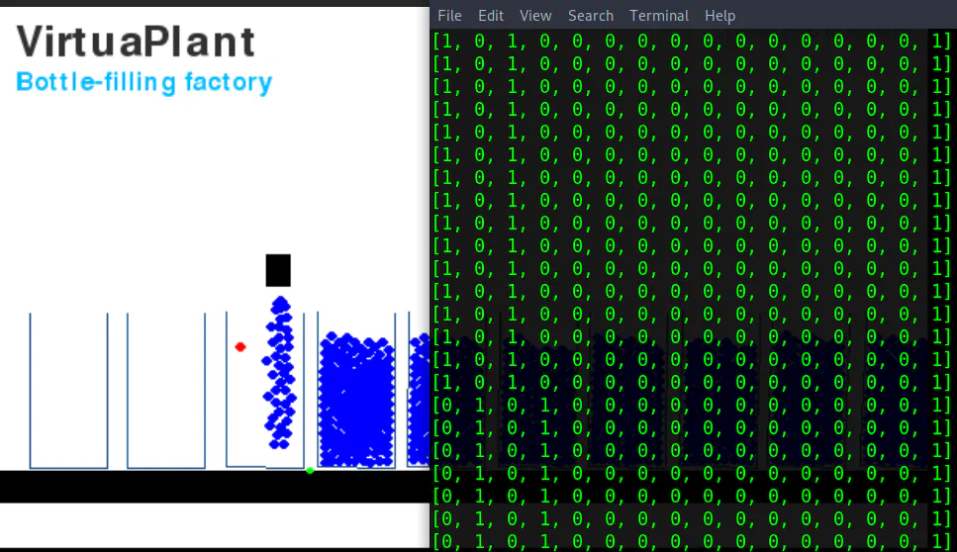This screenshot has height=552, width=957.
Task: Click the leftmost empty bottle
Action: (x=69, y=391)
